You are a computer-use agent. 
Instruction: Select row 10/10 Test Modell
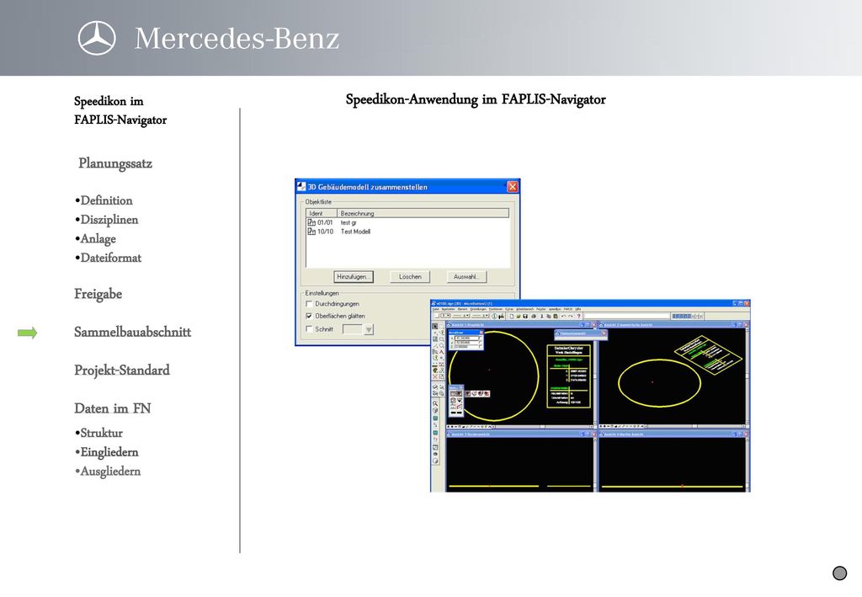click(407, 232)
